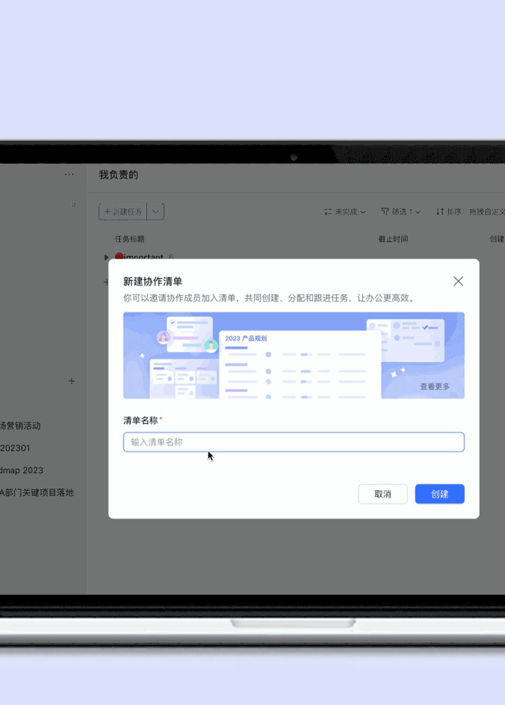Screen dimensions: 505x705
Task: Open the sidebar three-dots menu
Action: 69,175
